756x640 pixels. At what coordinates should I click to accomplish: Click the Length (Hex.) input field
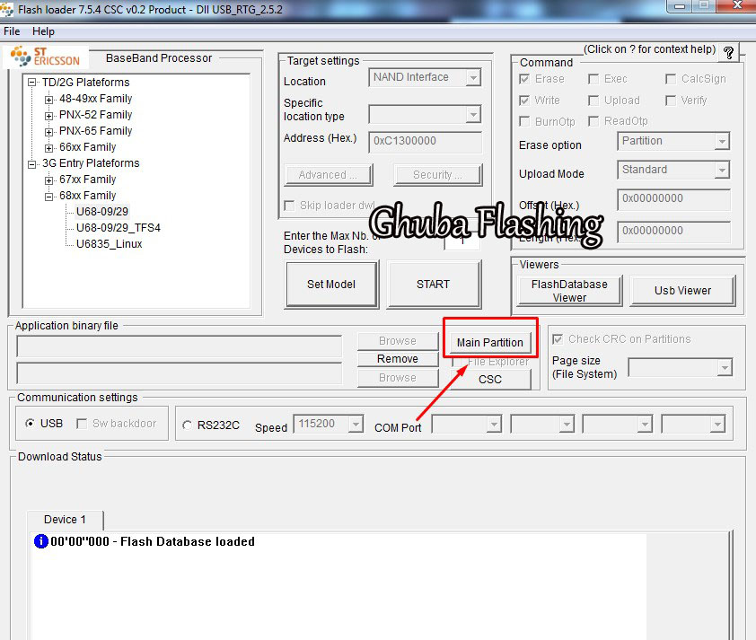(673, 231)
